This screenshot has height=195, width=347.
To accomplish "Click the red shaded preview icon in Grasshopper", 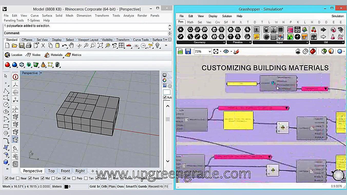I will click(x=313, y=52).
